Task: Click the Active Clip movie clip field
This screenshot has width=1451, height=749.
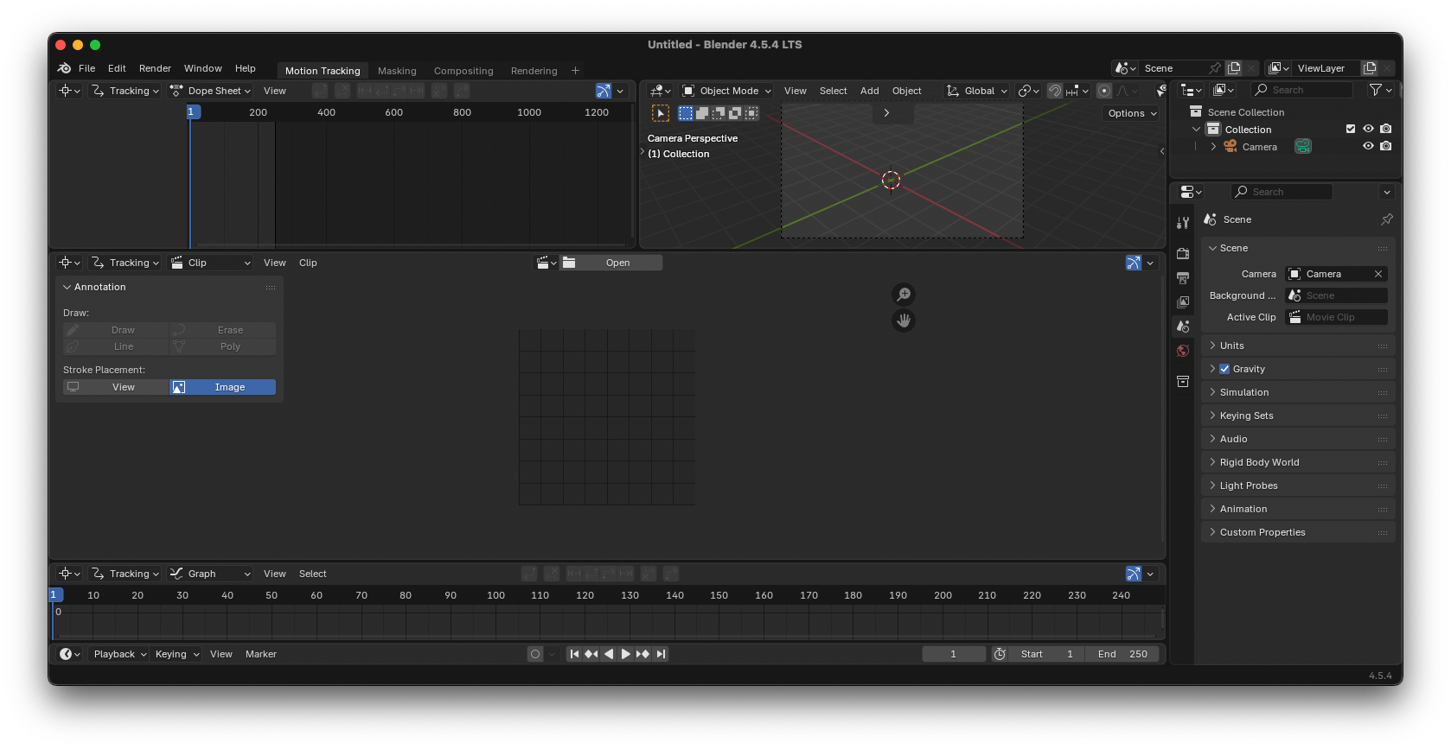Action: (1337, 317)
